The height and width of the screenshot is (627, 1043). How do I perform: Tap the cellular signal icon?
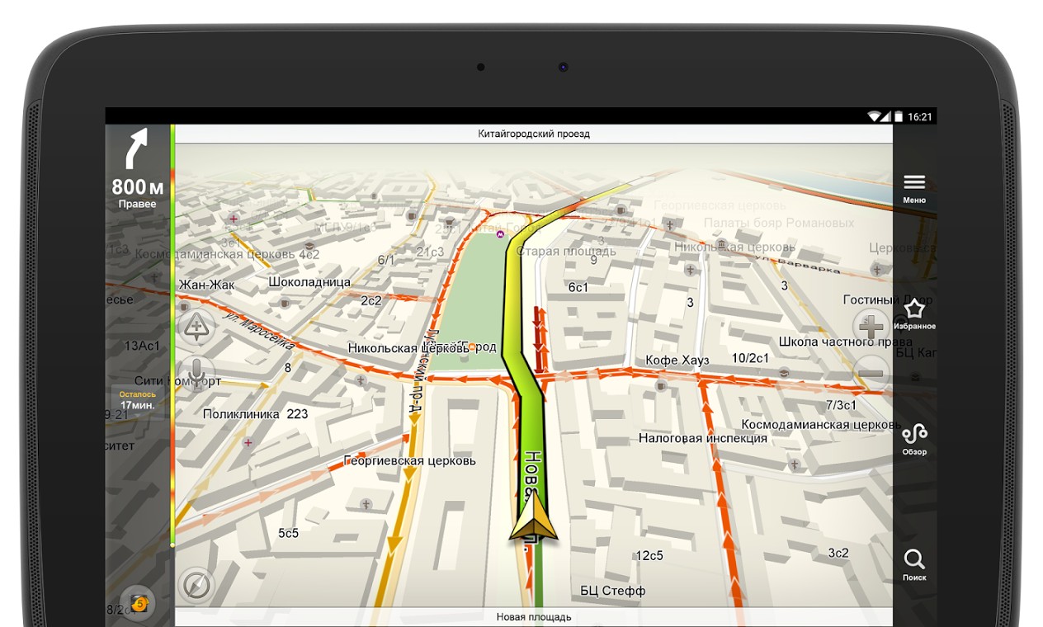(885, 116)
